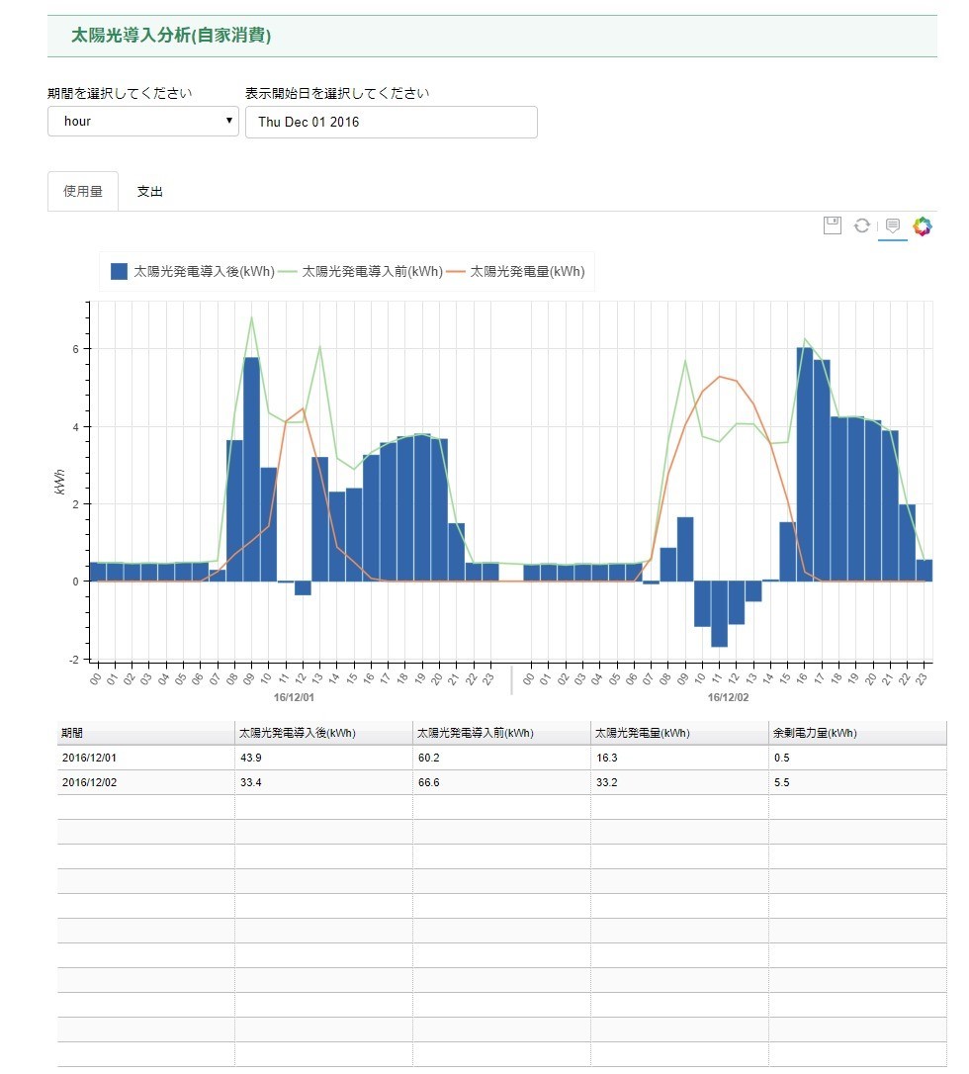Click the Thu Dec 01 2016 date field
The height and width of the screenshot is (1074, 969).
tap(391, 122)
